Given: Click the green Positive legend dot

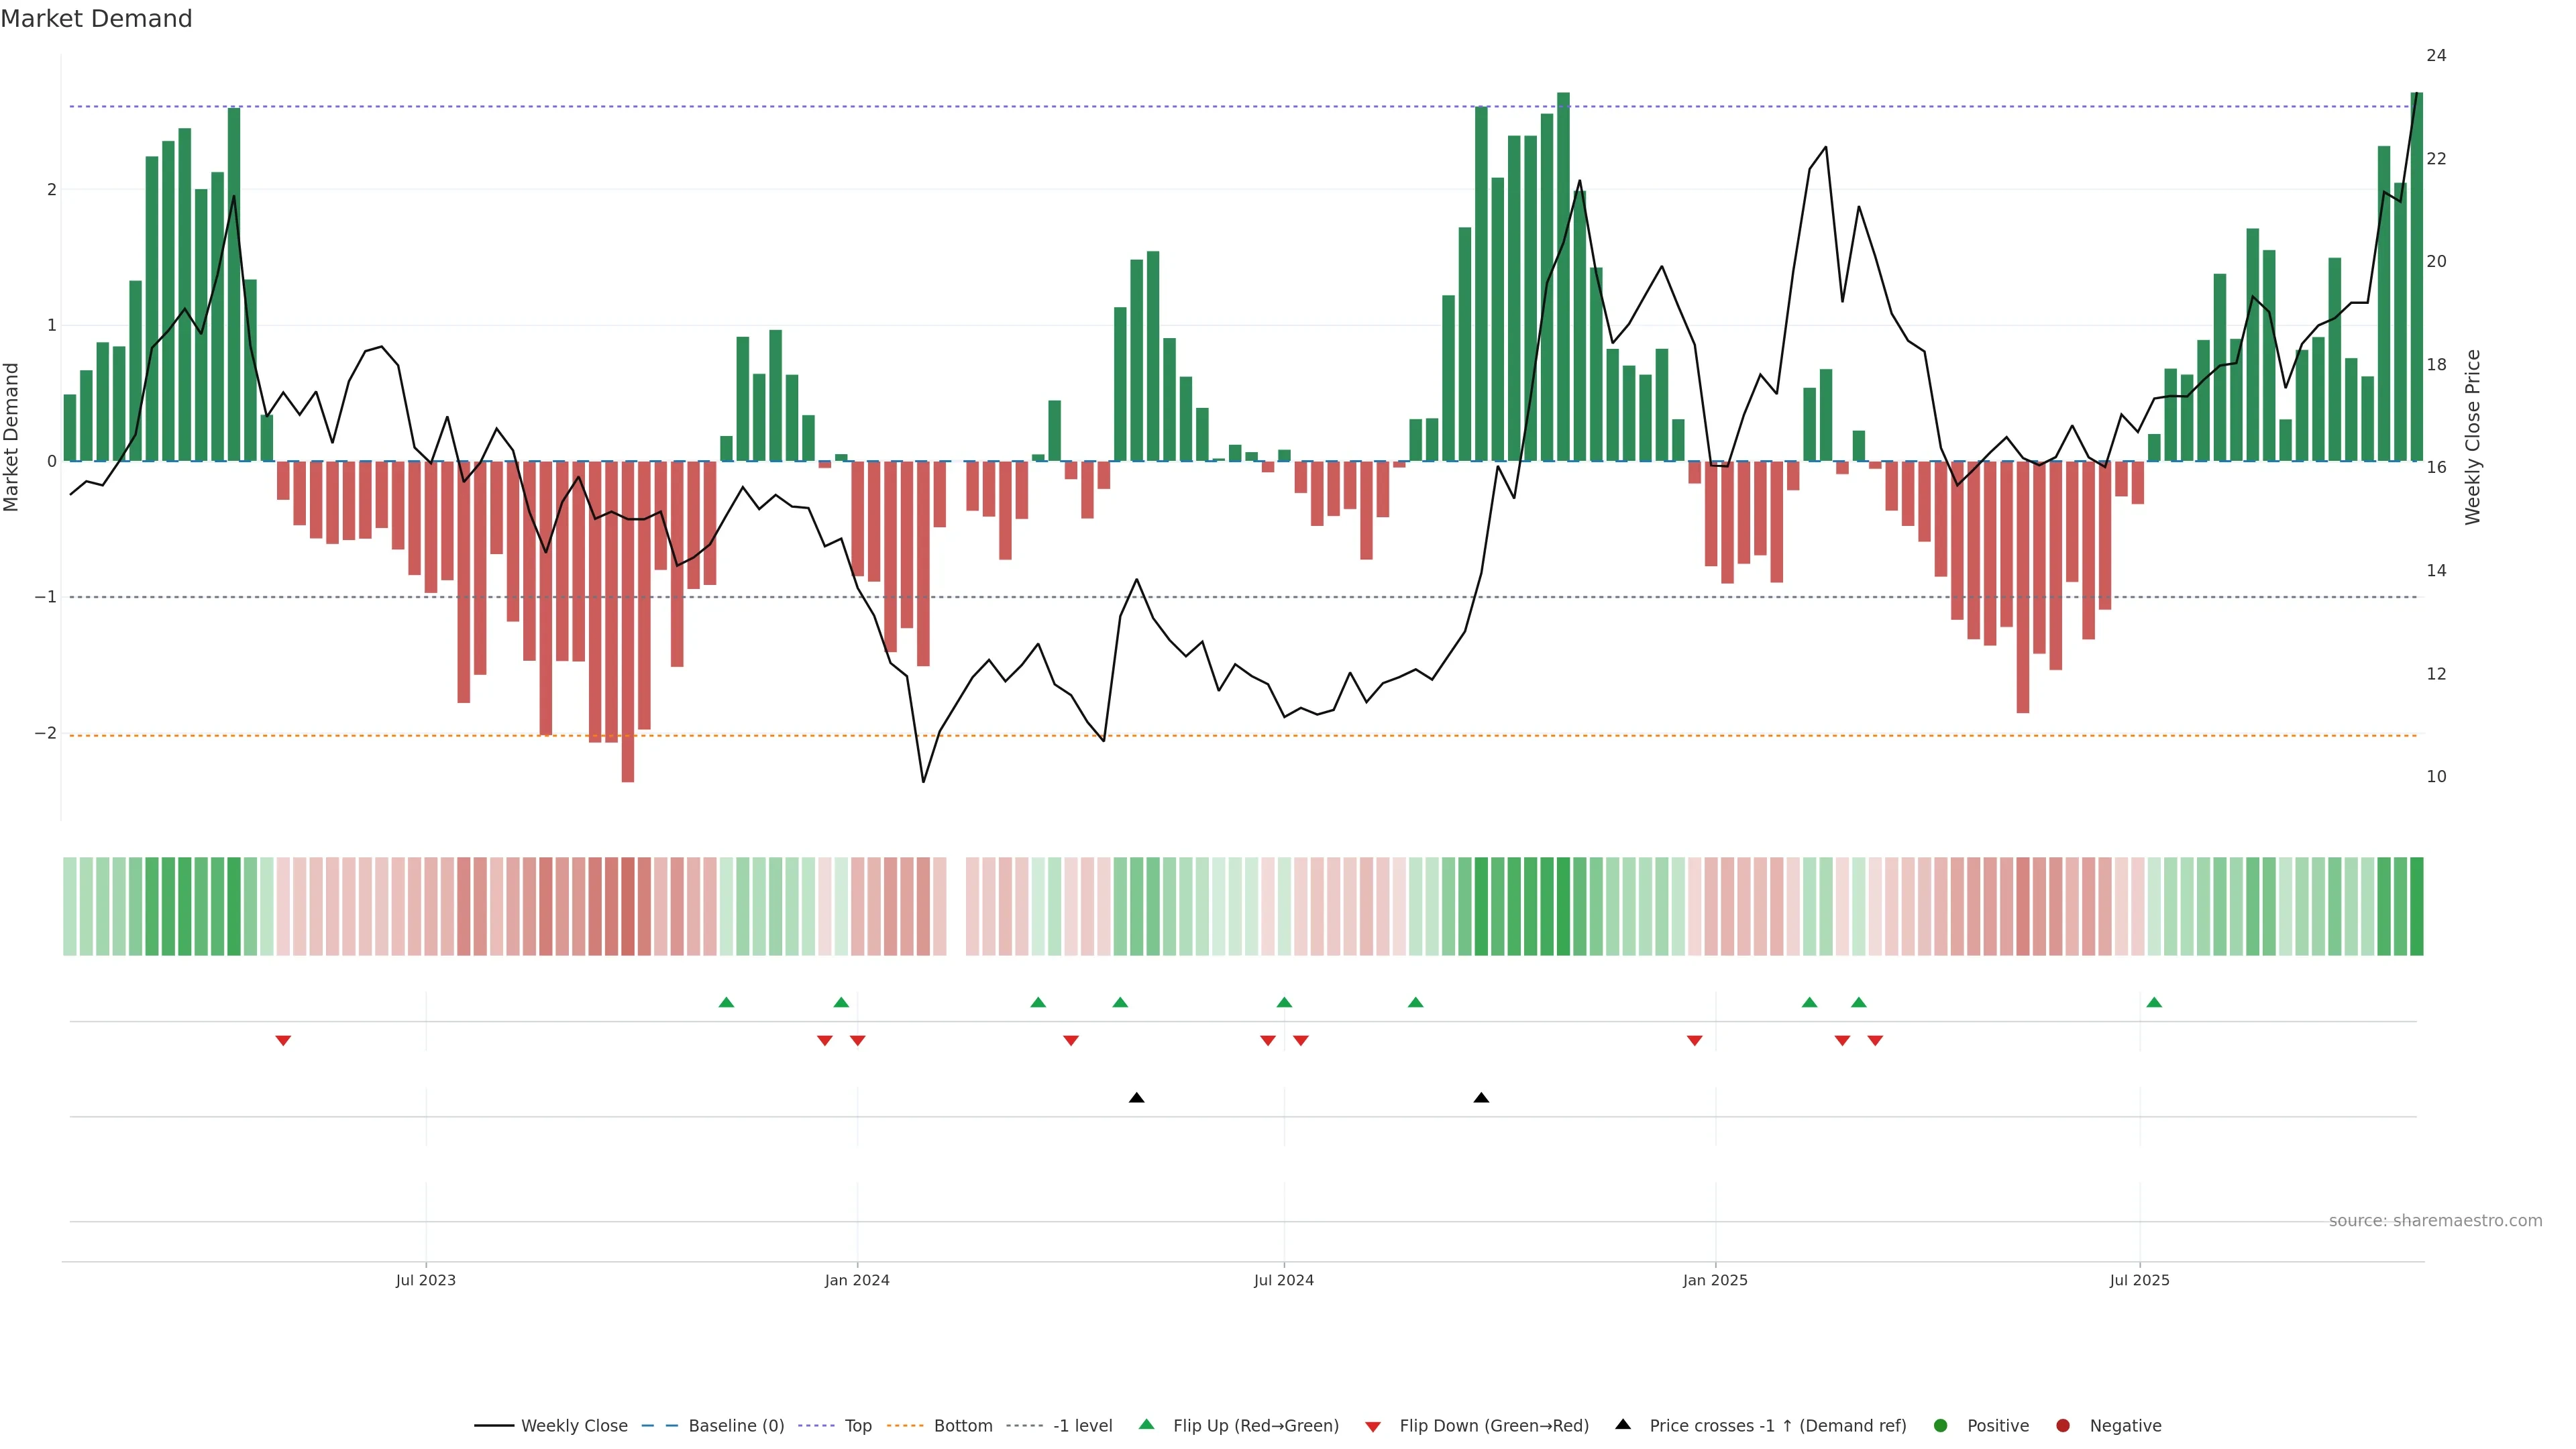Looking at the screenshot, I should (1941, 1426).
